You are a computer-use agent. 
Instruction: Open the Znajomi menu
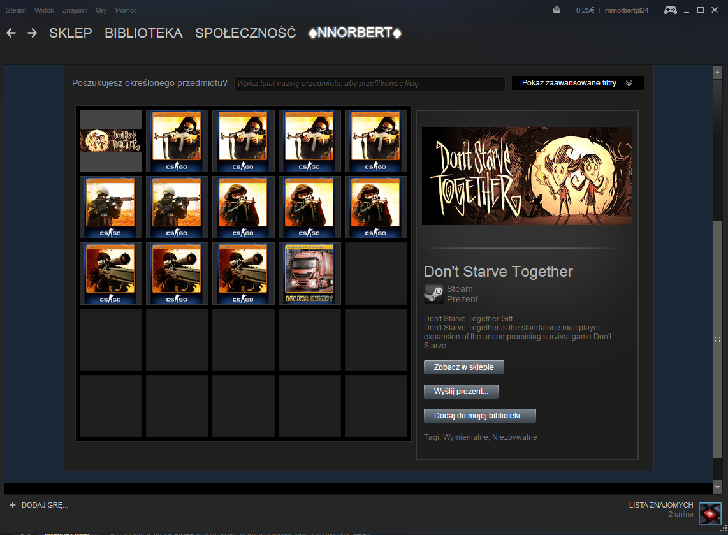tap(75, 10)
